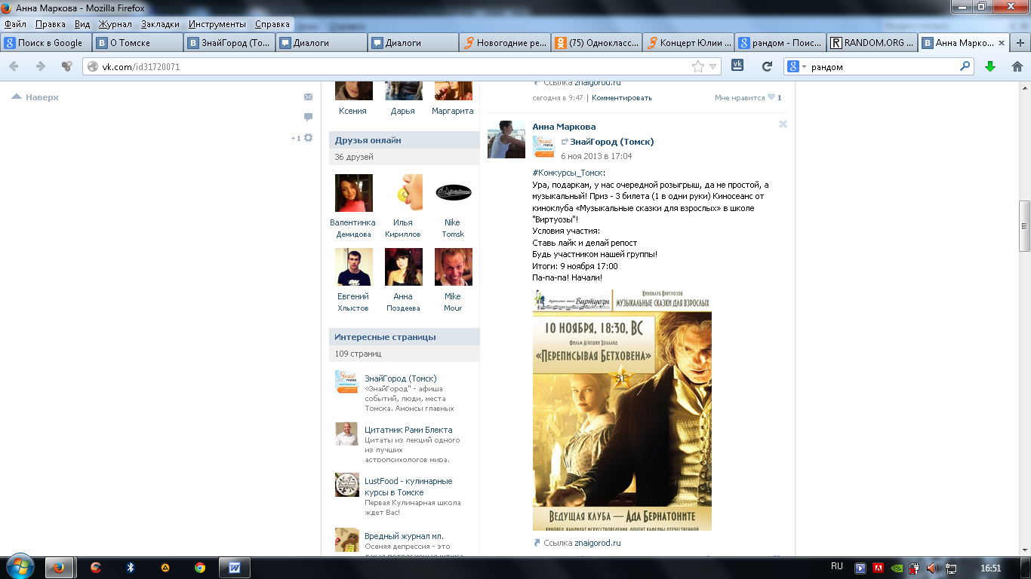Screen dimensions: 1031x579
Task: Switch to the «Новогодние ре…» tab
Action: tap(505, 43)
